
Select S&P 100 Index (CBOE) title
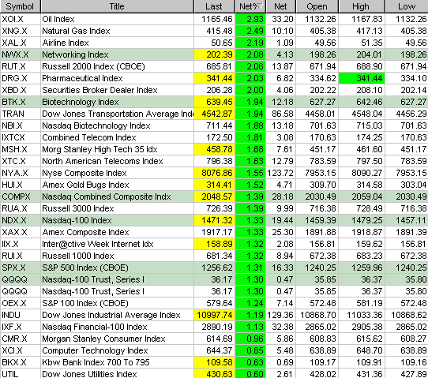pos(85,303)
